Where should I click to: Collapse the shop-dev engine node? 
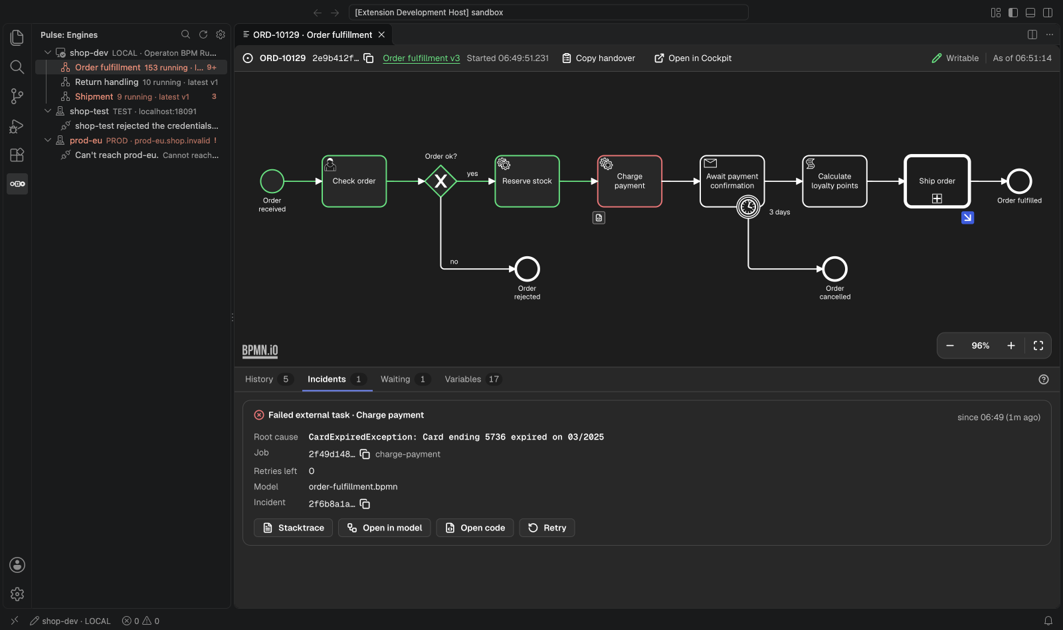48,52
